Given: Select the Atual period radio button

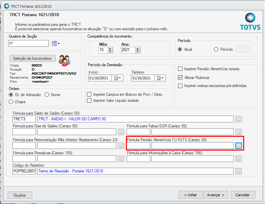Looking at the screenshot, I should tap(180, 49).
